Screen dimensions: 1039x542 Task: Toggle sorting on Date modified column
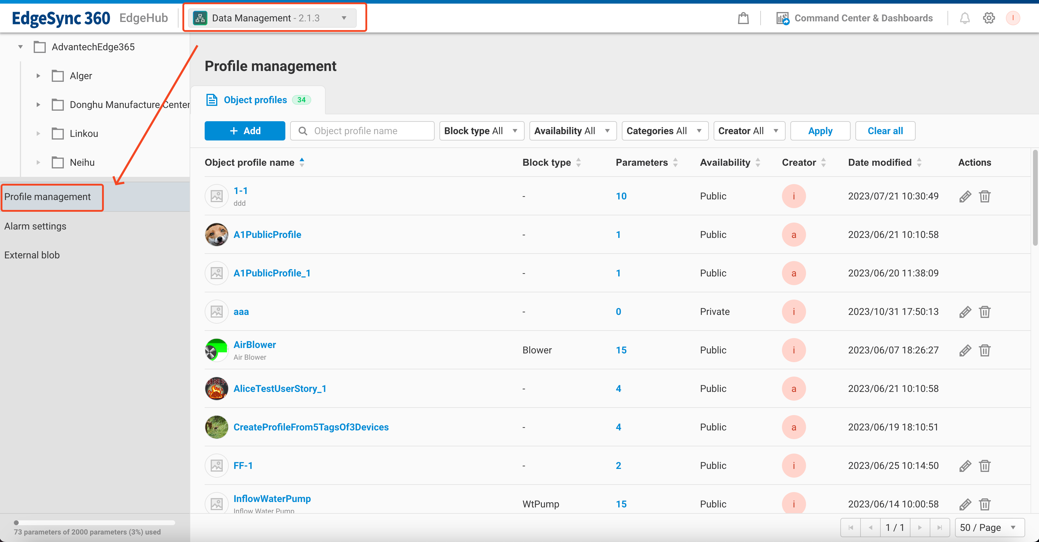click(x=919, y=162)
